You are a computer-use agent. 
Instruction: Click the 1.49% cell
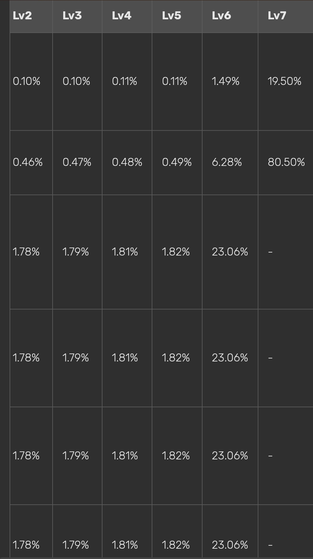226,81
